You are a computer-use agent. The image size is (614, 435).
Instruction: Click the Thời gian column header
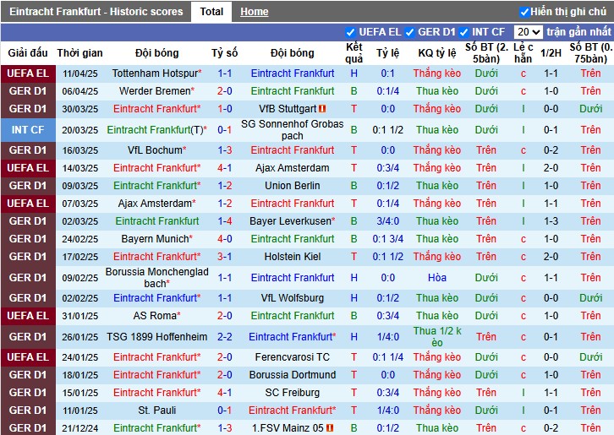click(x=79, y=53)
